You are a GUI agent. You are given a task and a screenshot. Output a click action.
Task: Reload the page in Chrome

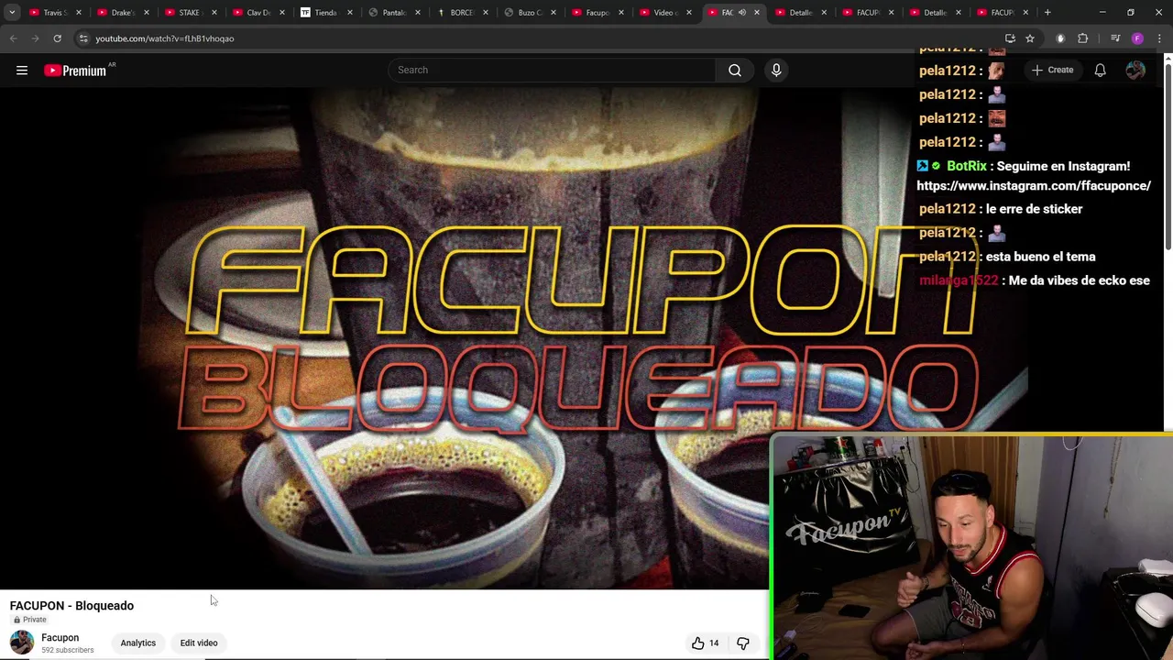tap(57, 38)
